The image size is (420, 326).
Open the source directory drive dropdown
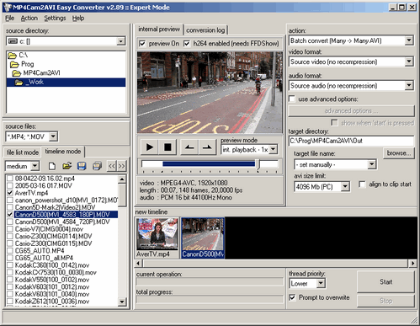point(121,41)
